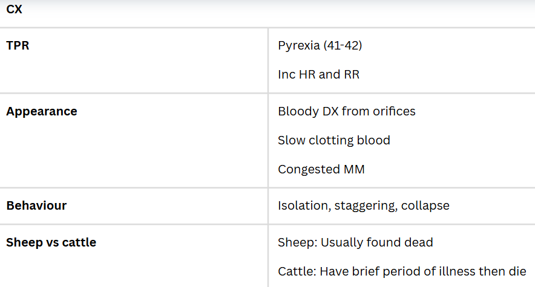Click the Slow clotting blood line

point(333,141)
